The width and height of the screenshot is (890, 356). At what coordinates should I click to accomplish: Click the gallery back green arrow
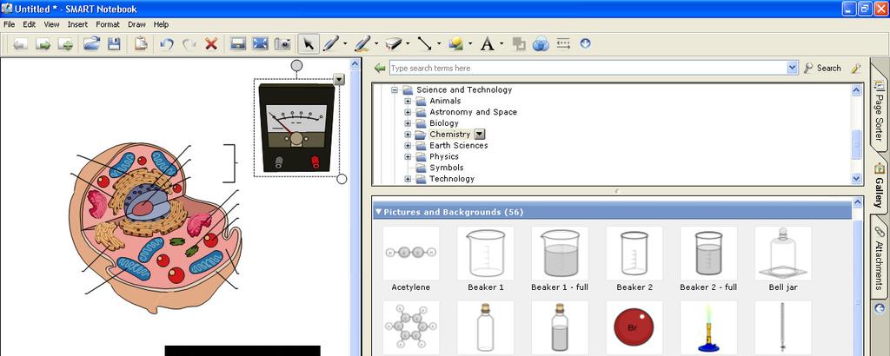click(x=380, y=68)
